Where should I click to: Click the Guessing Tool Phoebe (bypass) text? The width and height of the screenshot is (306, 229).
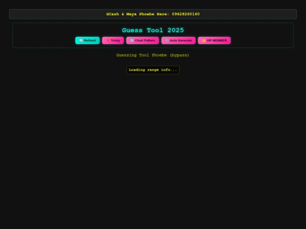pos(153,55)
